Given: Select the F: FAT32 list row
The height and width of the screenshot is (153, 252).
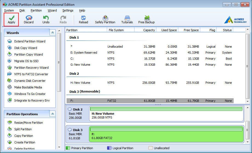Looking at the screenshot, I should coord(150,101).
